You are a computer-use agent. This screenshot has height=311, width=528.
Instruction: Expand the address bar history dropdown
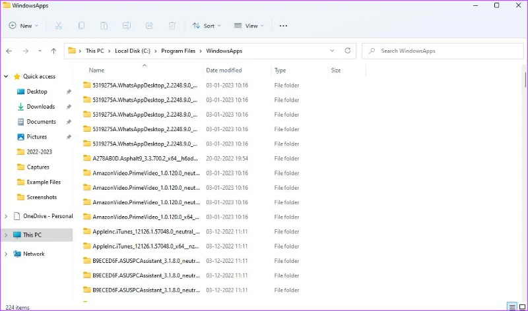(332, 51)
